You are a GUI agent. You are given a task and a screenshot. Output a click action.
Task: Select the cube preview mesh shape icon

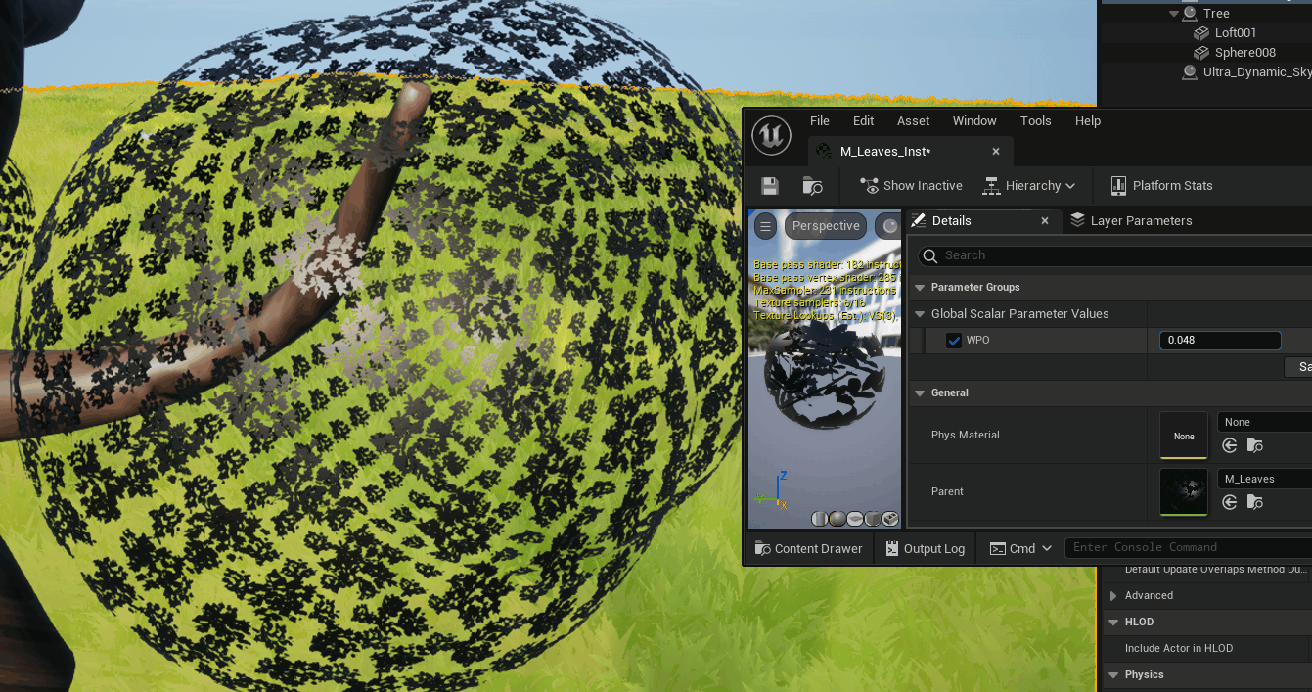[872, 519]
